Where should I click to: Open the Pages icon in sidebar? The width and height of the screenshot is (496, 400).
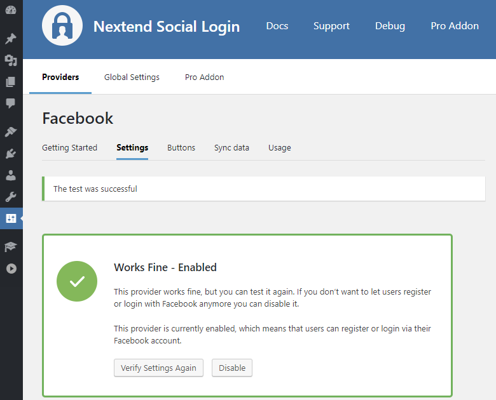(x=11, y=82)
